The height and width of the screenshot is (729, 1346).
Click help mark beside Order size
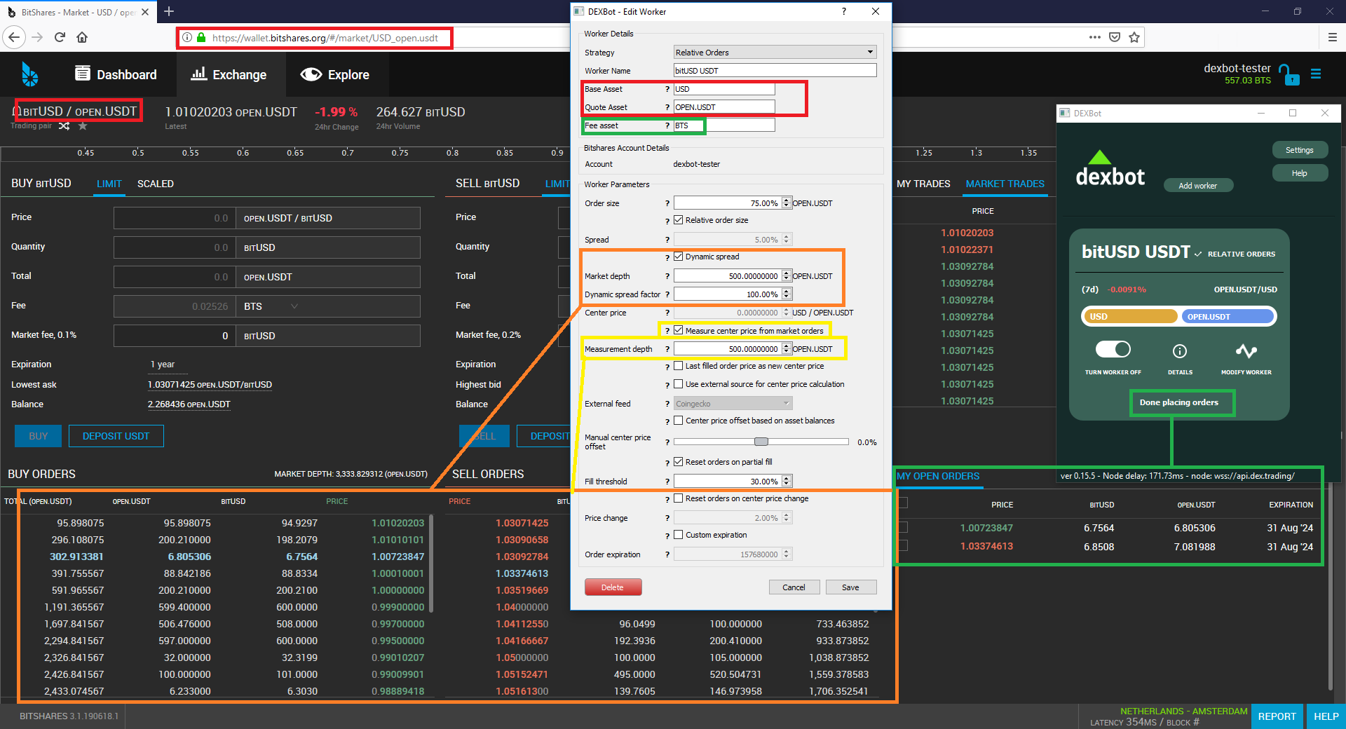[x=667, y=204]
